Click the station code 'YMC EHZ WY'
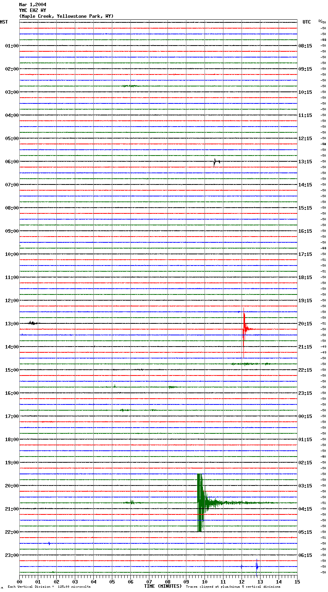328x592 pixels. click(33, 10)
